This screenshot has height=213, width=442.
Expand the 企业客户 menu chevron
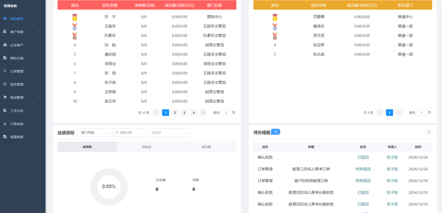pos(39,44)
